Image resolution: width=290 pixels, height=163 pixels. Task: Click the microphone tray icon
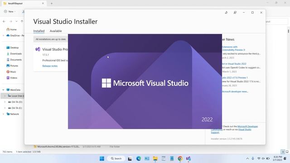point(253,158)
